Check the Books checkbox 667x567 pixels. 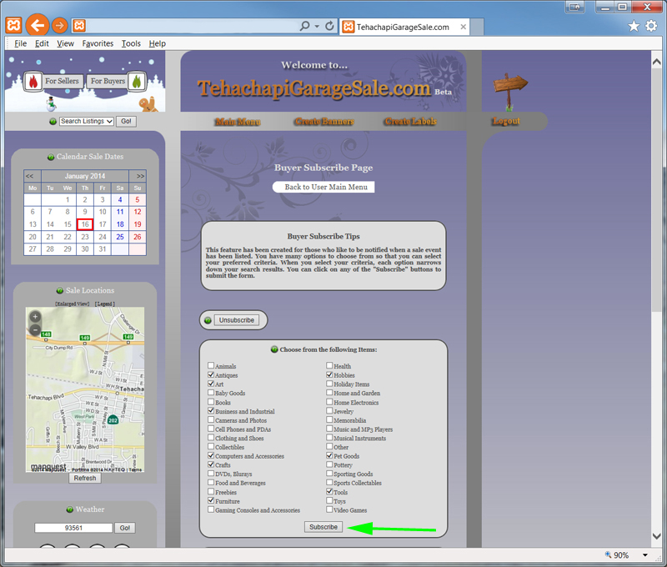pos(211,402)
